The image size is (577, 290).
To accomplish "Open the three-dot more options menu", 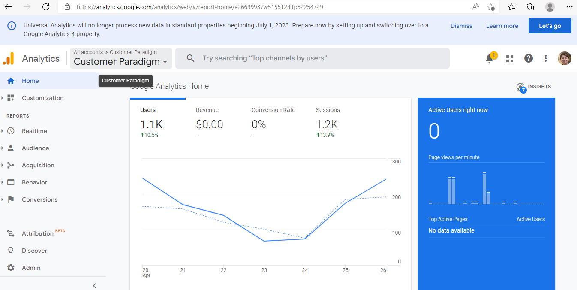I will [x=546, y=58].
